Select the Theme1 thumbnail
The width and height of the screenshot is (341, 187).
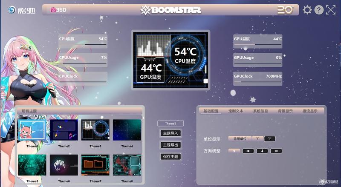[32, 130]
